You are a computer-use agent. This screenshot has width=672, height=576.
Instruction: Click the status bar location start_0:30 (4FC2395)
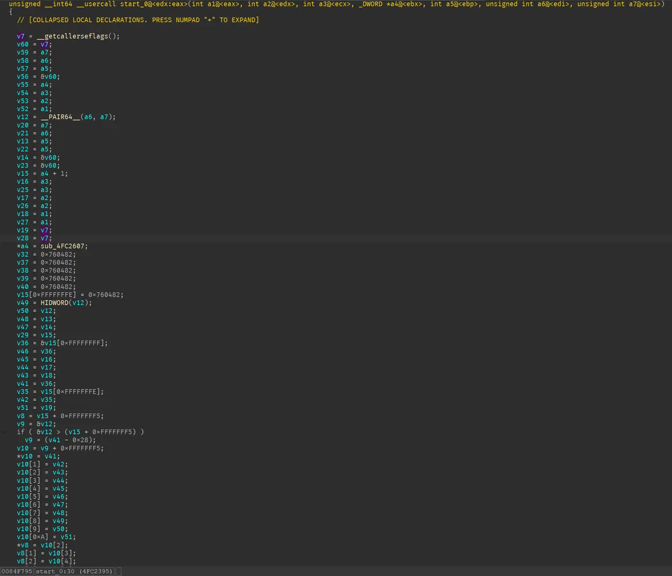pos(74,571)
